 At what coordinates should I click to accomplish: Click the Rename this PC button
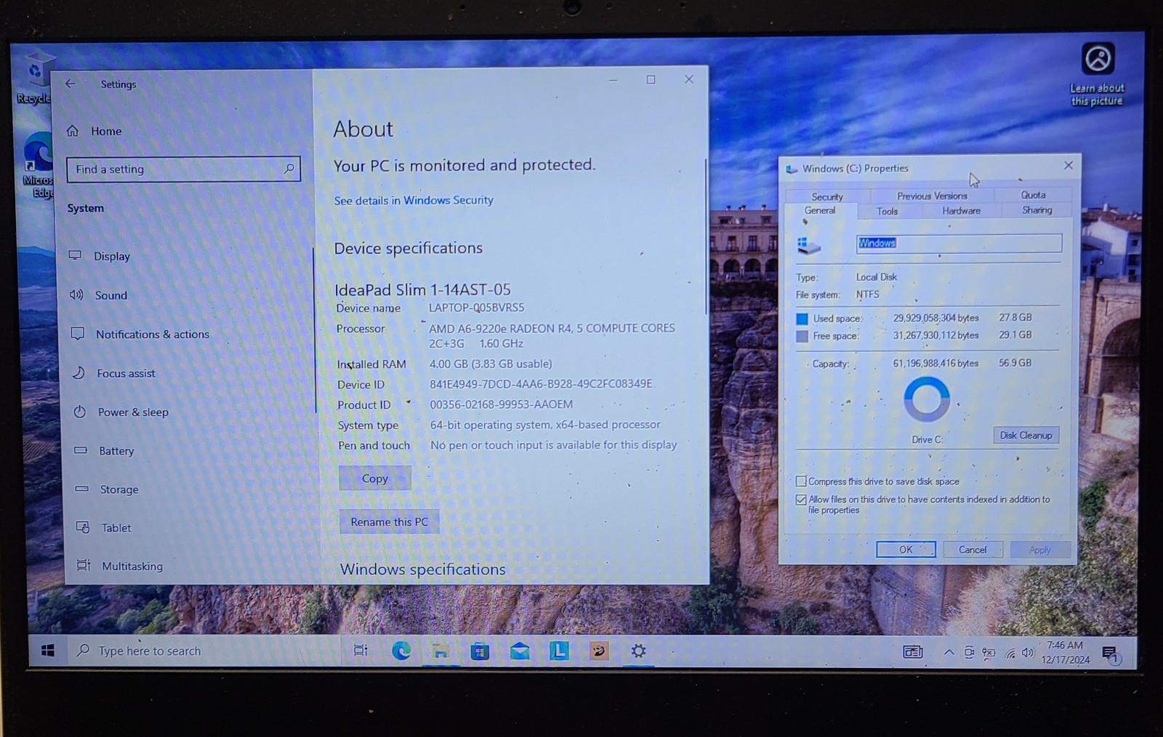(x=390, y=521)
